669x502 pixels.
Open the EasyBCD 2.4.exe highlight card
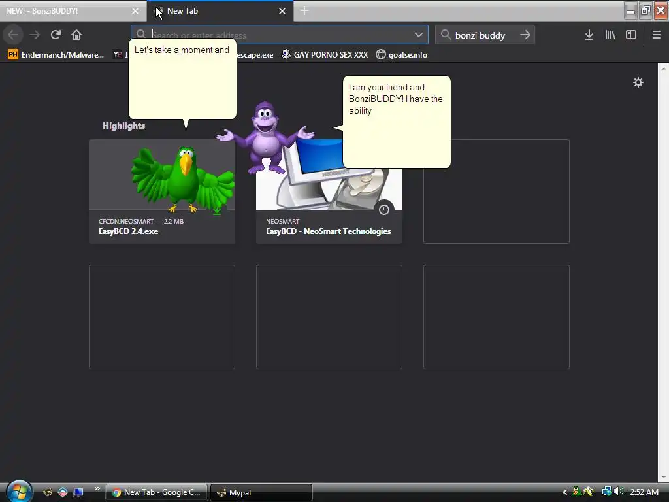pyautogui.click(x=162, y=192)
